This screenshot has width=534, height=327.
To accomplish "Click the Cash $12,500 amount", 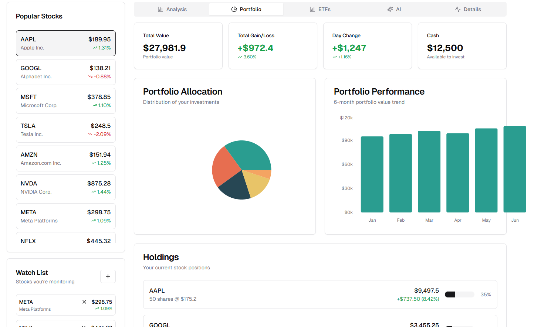I will (445, 48).
